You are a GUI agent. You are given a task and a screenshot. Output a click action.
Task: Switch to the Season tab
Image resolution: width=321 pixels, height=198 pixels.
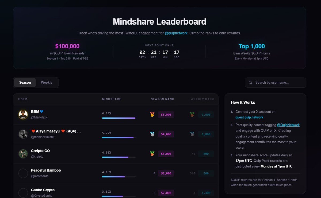click(25, 83)
